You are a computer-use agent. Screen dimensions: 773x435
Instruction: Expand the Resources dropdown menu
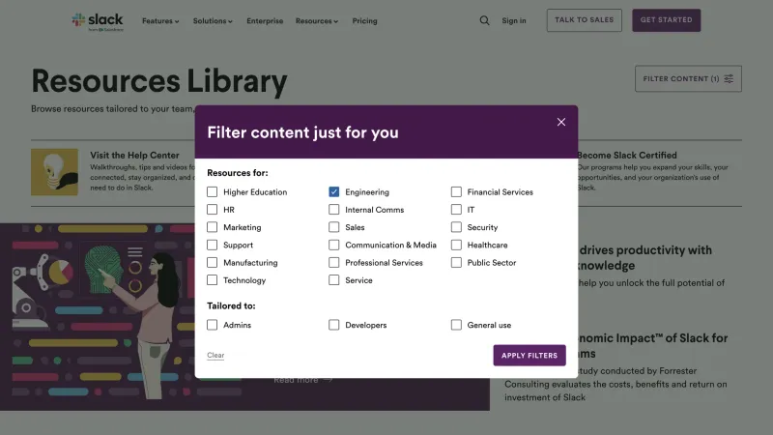click(317, 21)
